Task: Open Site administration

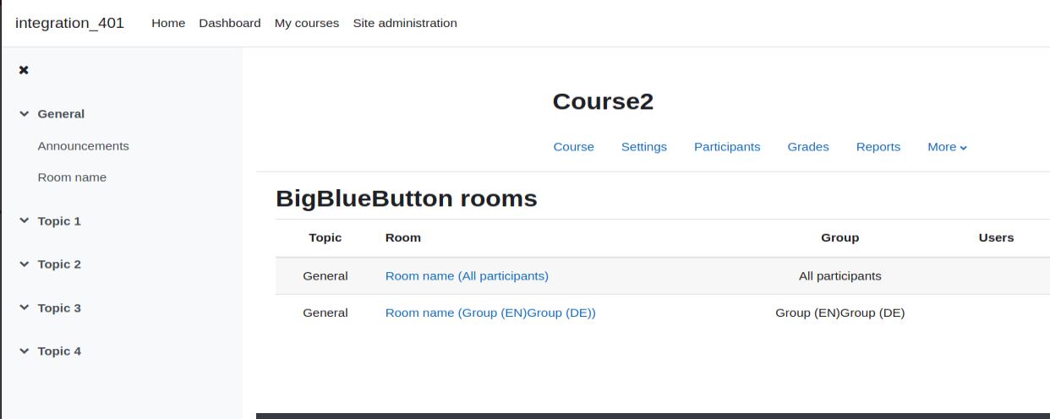Action: (405, 24)
